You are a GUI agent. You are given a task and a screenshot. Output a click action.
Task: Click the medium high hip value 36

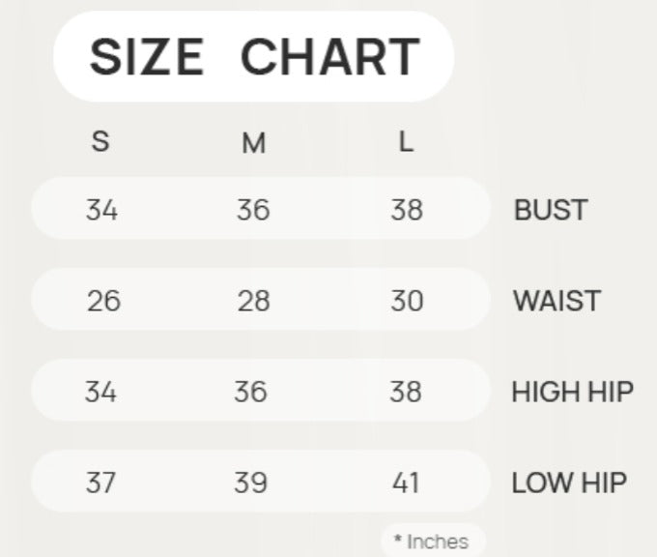tap(250, 392)
